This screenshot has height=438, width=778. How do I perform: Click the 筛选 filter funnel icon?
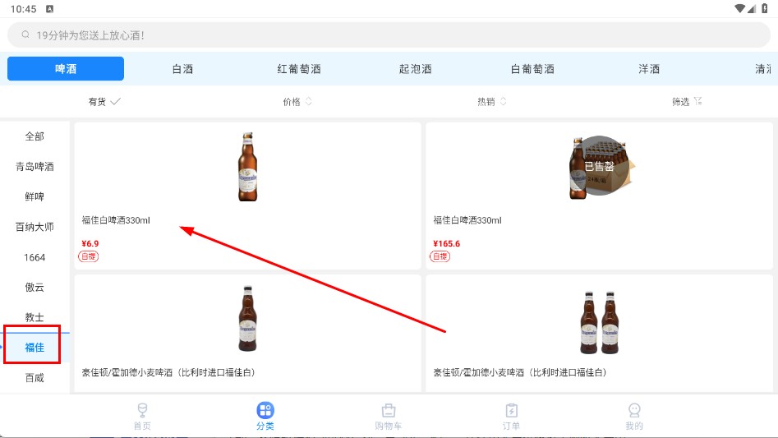697,102
